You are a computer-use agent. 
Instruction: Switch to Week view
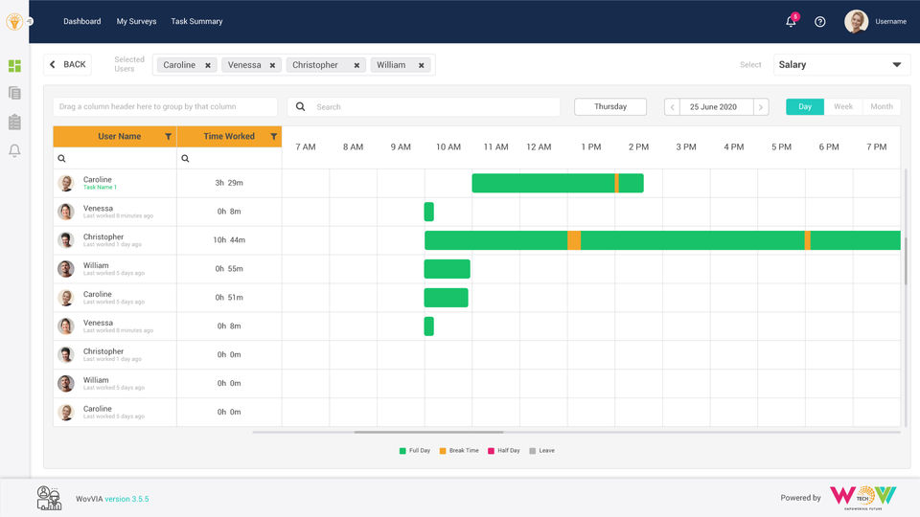[x=843, y=106]
